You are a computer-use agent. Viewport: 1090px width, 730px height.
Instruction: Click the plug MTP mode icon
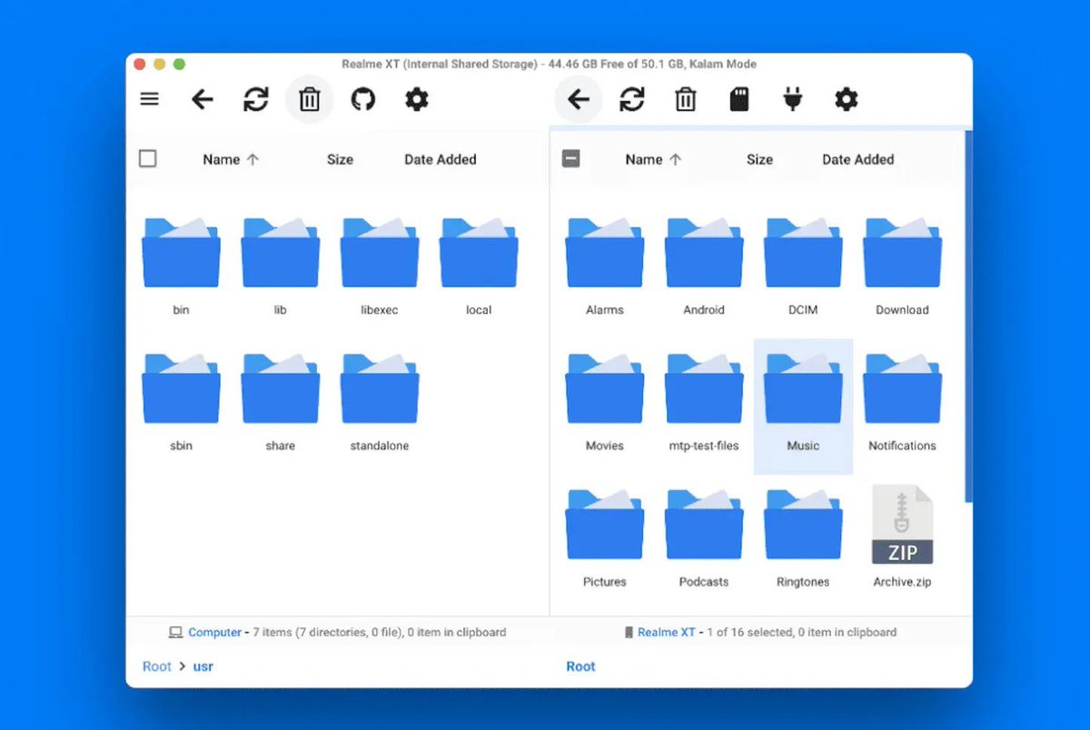(793, 99)
